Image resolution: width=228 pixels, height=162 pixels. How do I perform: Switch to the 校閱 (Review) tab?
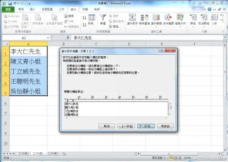[85, 10]
